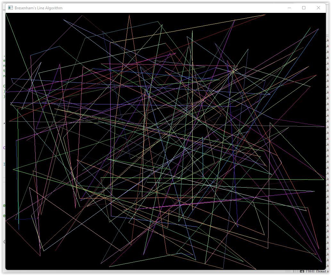Maximize the Bresenham's Line Algorithm window
The width and height of the screenshot is (331, 275).
[304, 8]
